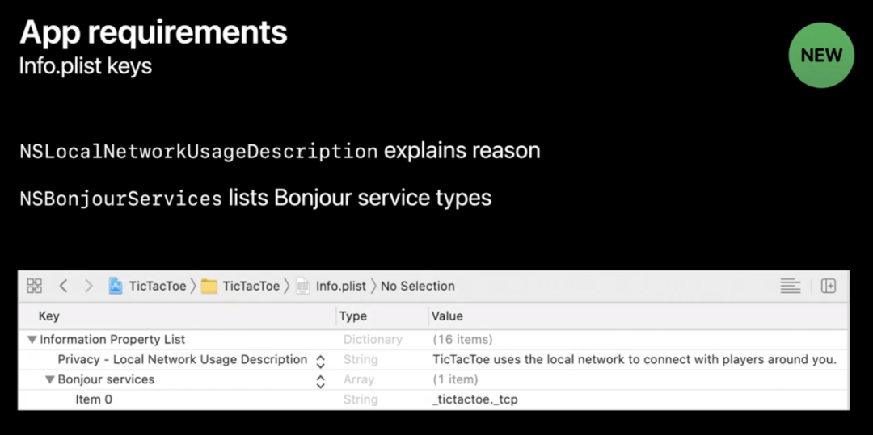Select the Info.plist breadcrumb item
This screenshot has width=873, height=435.
(341, 287)
